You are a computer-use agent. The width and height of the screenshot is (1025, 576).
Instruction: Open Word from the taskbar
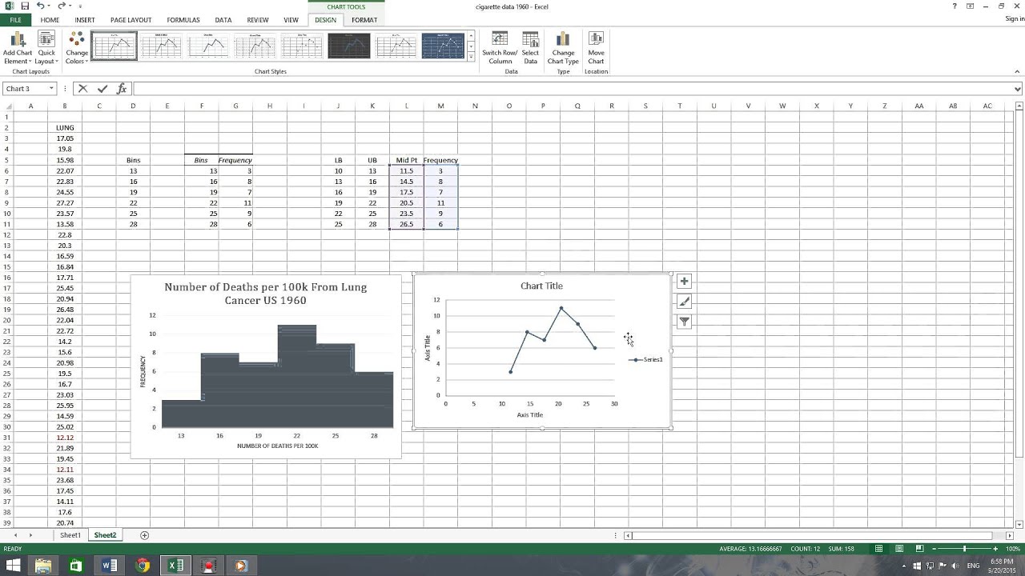click(x=109, y=566)
